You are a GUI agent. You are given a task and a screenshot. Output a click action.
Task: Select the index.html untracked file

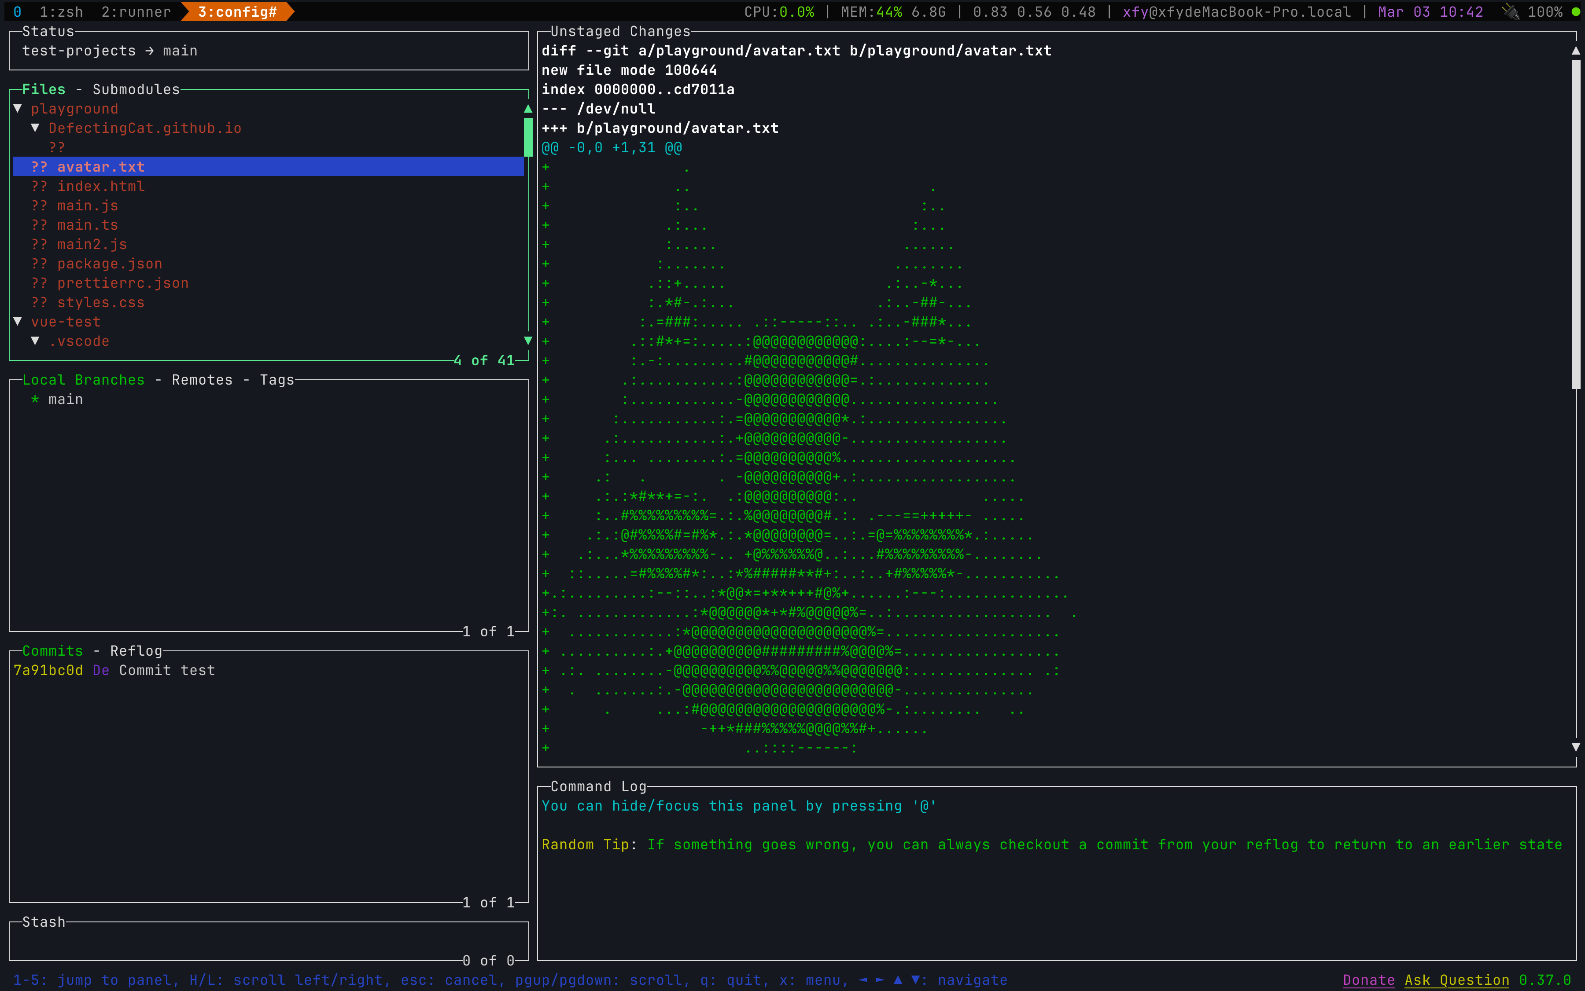pos(100,186)
